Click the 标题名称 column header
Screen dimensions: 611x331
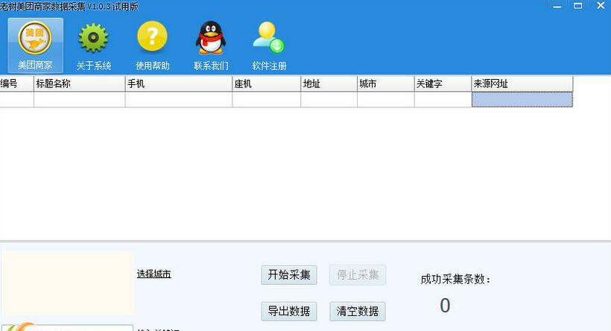click(x=80, y=83)
